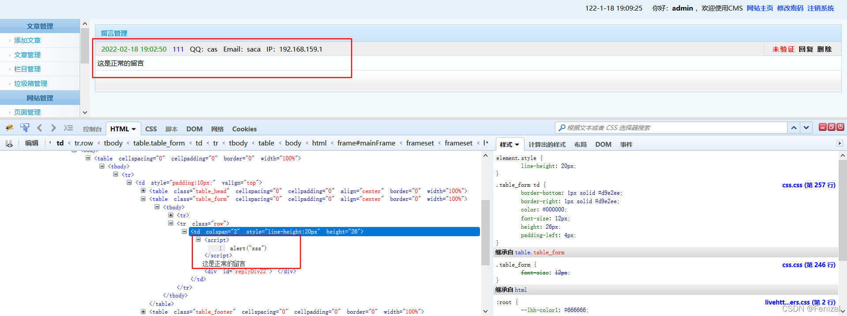Screen dimensions: 847x316
Task: Select frame#mainFrame in breadcrumb path
Action: click(x=366, y=143)
